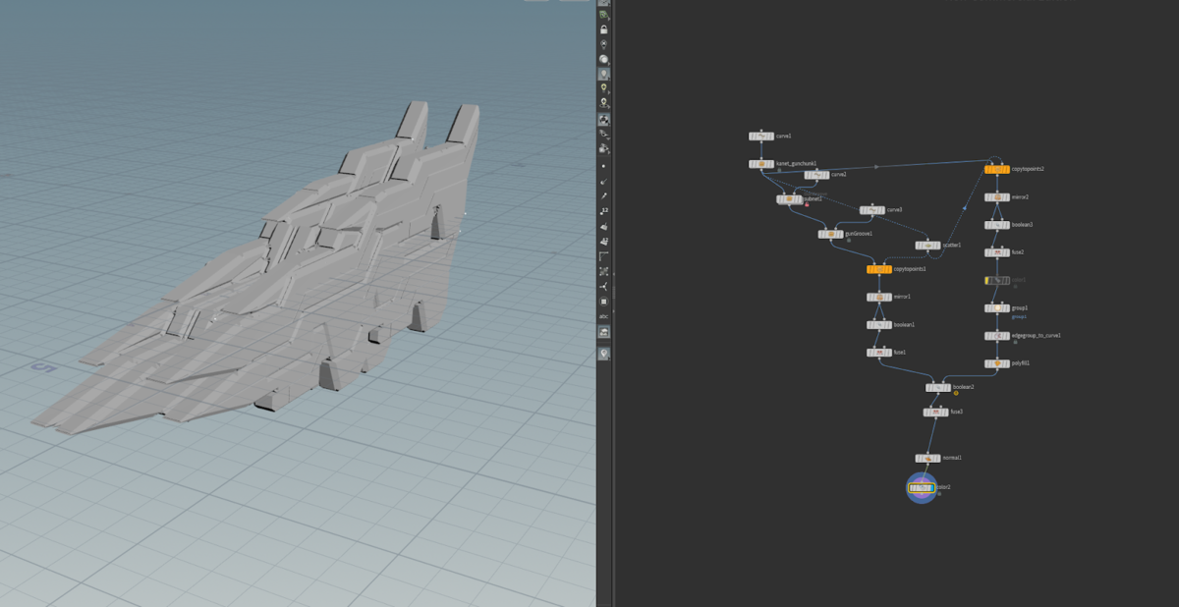Toggle the single-dot display points icon
Screen dimensions: 1179x607
click(603, 166)
